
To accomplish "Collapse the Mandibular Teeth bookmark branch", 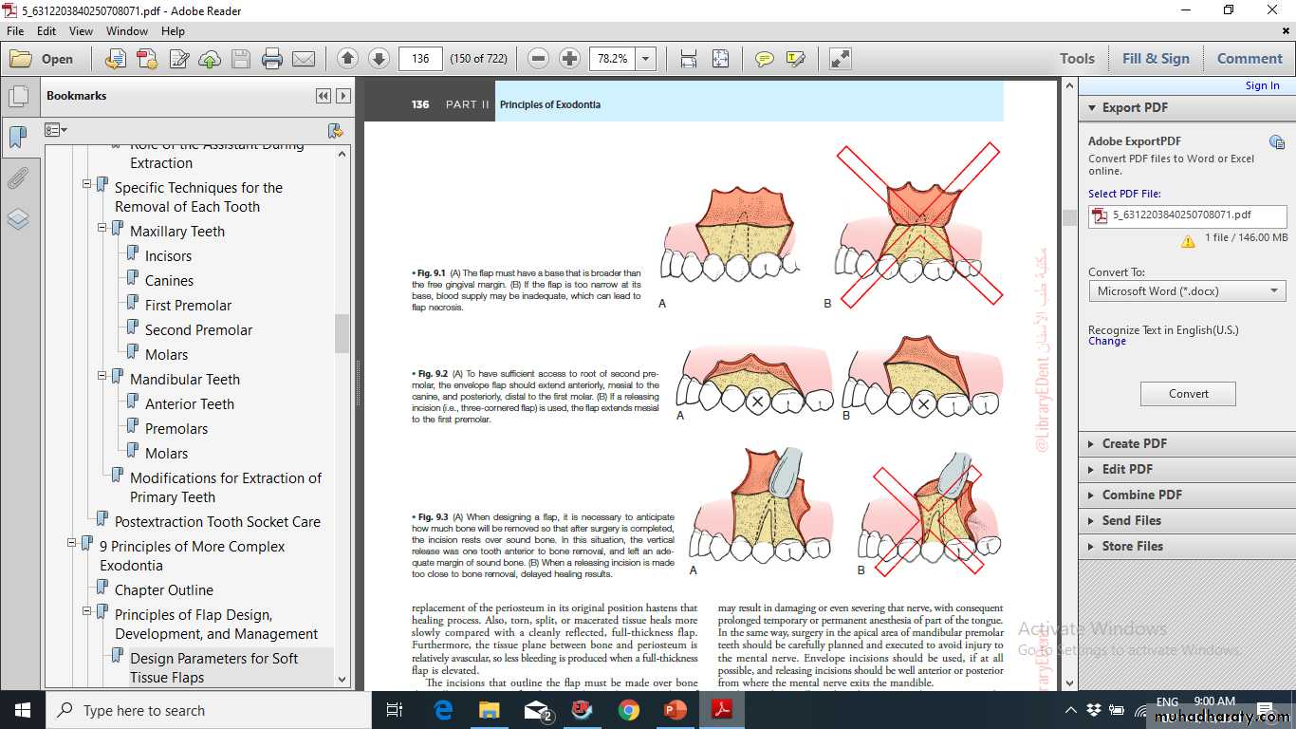I will [x=102, y=376].
